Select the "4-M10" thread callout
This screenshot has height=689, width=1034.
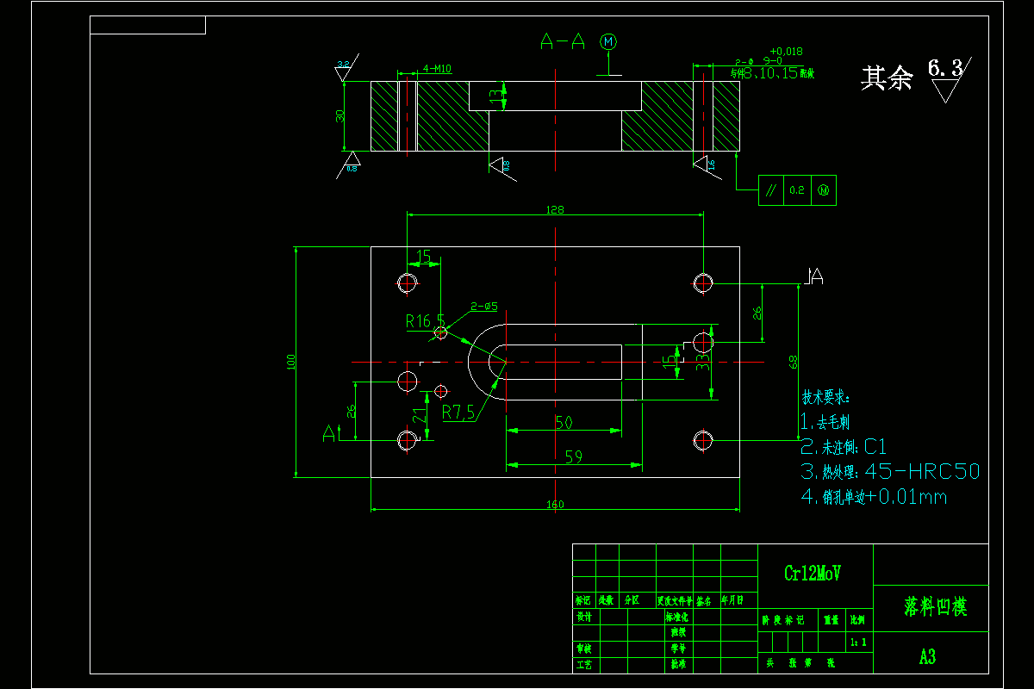[437, 69]
